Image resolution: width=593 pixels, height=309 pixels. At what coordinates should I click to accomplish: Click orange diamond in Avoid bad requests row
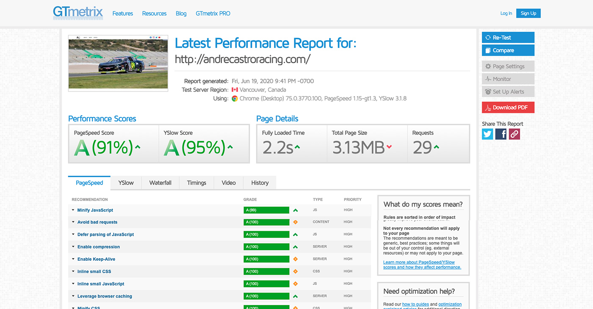(296, 222)
